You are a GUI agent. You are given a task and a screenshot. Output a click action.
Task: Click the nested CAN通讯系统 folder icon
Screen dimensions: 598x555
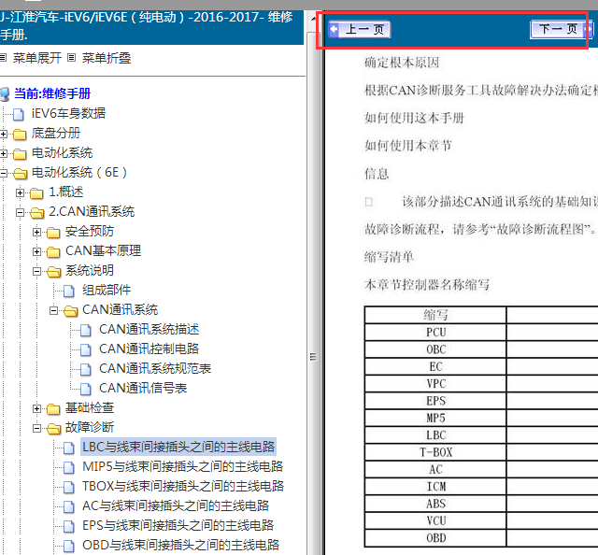(x=71, y=311)
